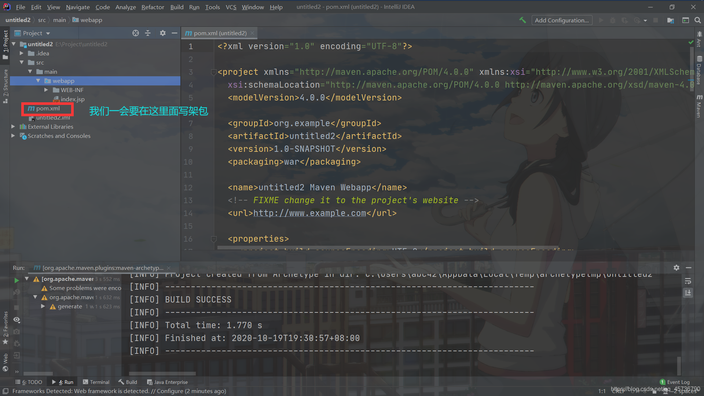Toggle the Structure tool window stripe button

(x=5, y=86)
